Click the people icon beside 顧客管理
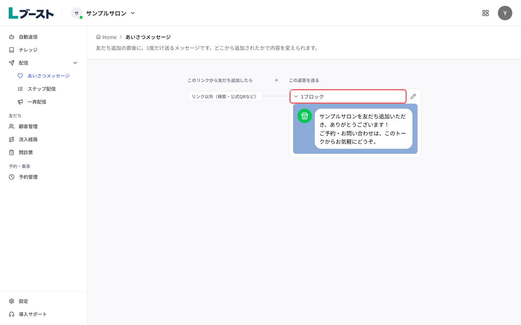 12,126
